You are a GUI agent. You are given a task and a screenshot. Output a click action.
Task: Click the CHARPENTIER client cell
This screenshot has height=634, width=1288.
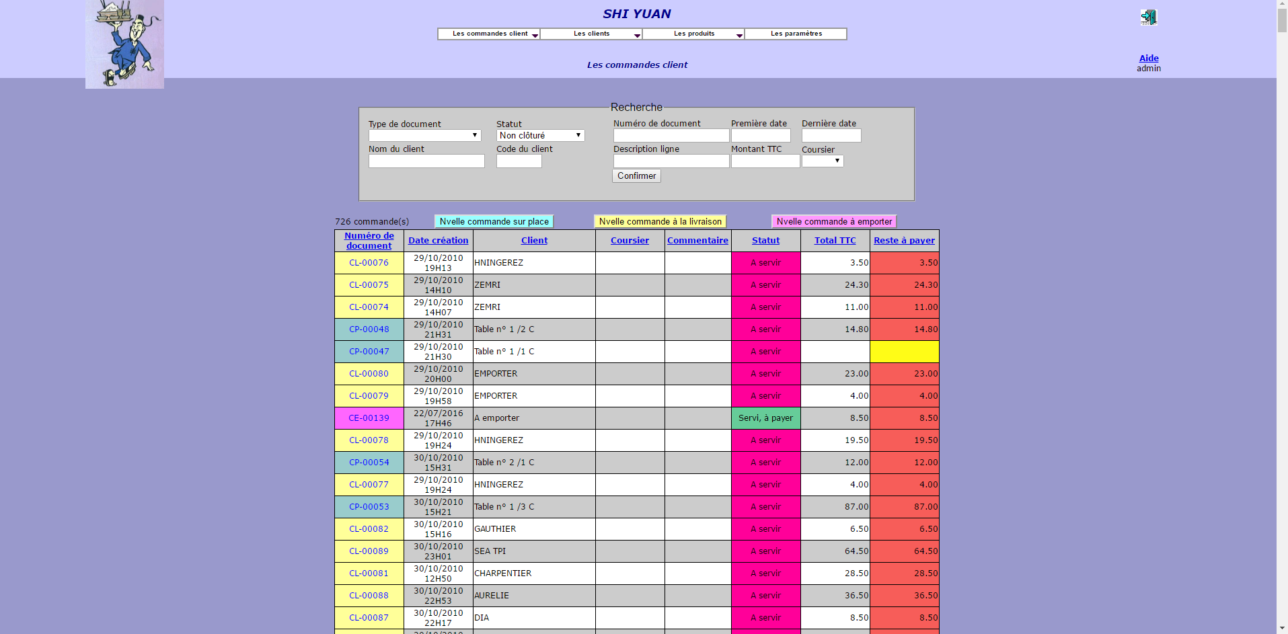pyautogui.click(x=534, y=573)
